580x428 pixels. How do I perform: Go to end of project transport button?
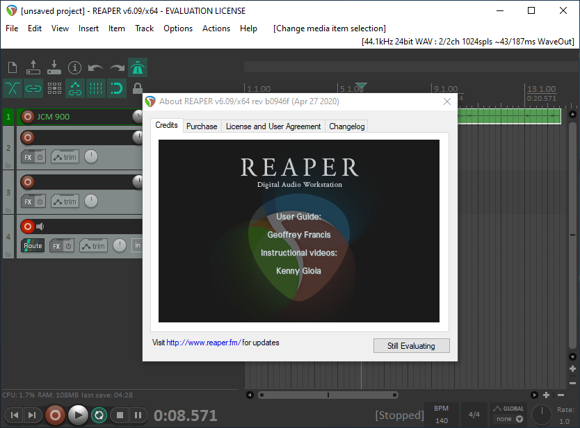click(32, 415)
